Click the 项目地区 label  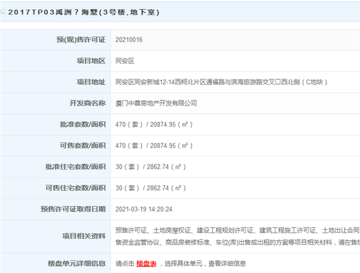[x=91, y=61]
